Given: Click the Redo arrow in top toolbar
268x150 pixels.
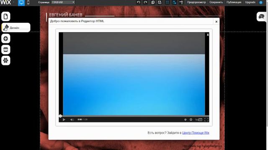Looking at the screenshot, I should tap(145, 2).
